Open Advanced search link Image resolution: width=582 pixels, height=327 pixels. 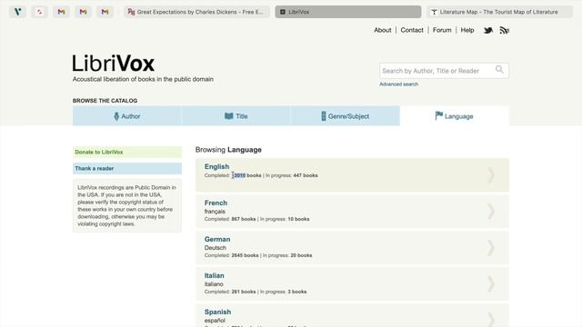coord(398,84)
